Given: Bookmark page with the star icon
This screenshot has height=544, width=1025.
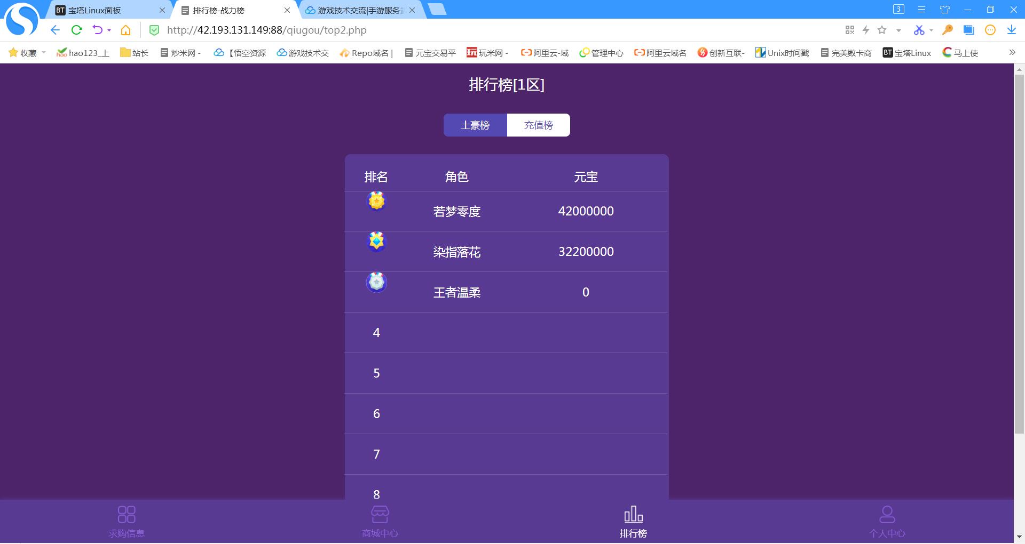Looking at the screenshot, I should click(882, 30).
